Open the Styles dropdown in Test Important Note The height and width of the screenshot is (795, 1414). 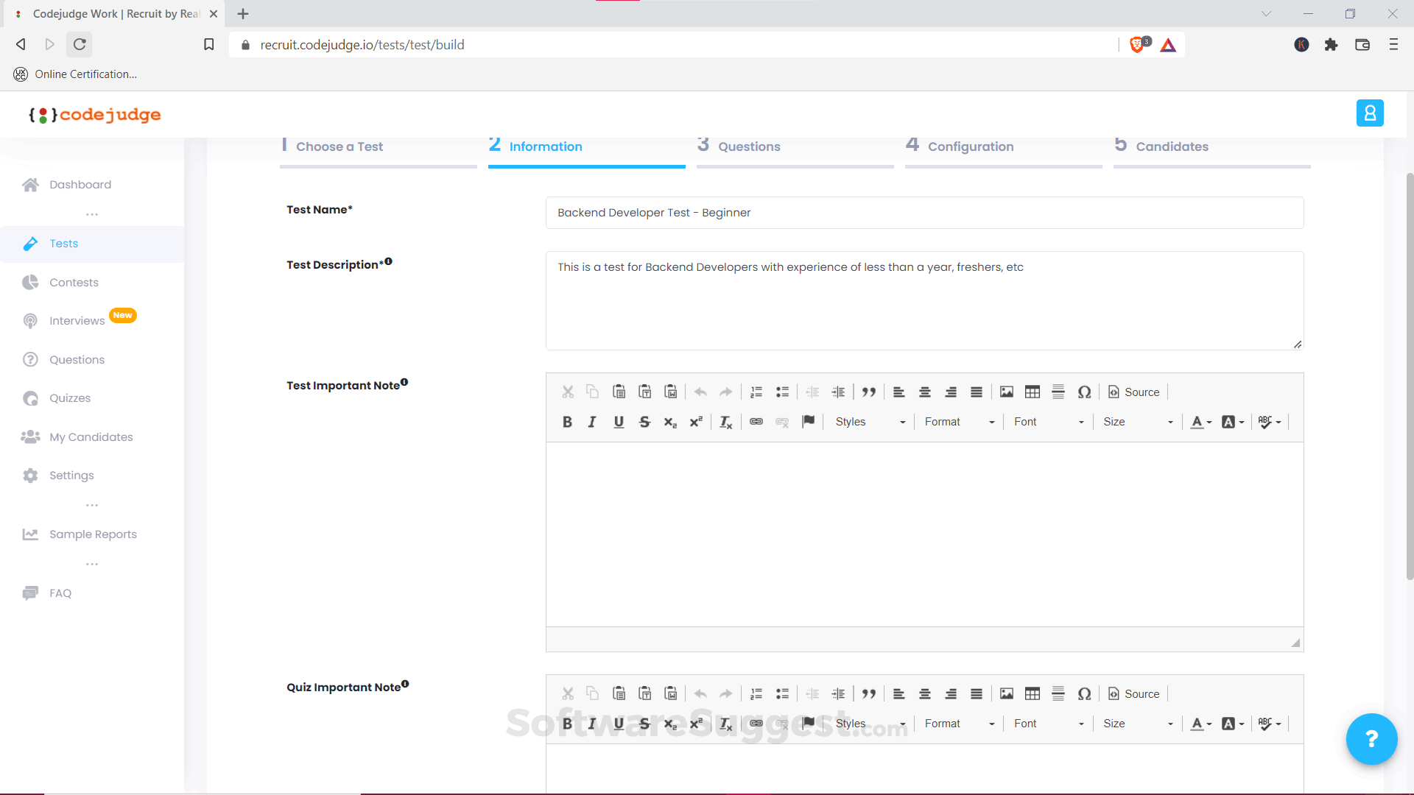click(x=869, y=421)
